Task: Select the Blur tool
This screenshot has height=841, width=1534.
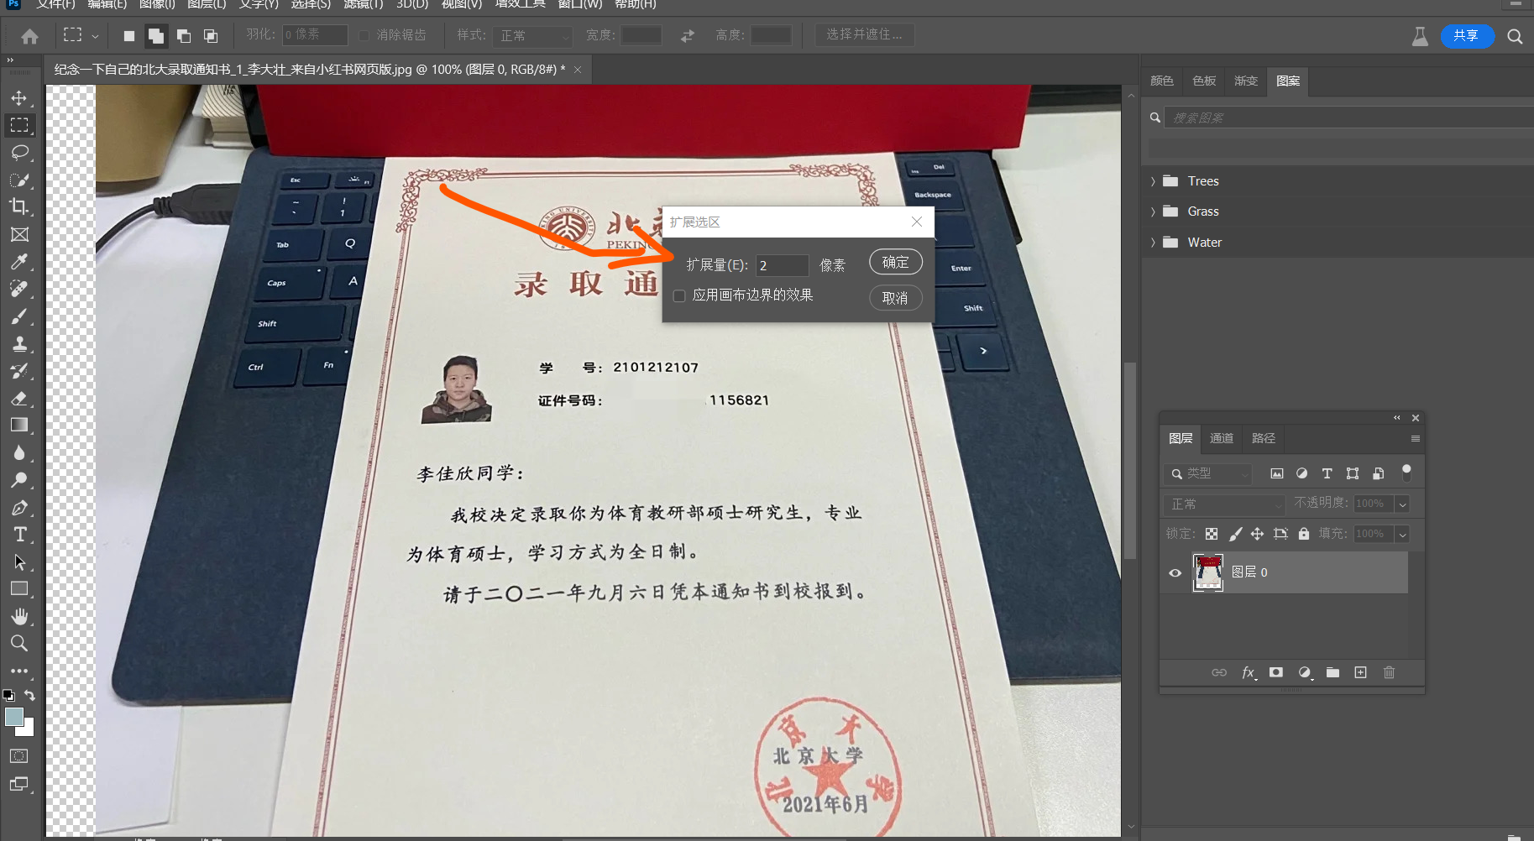Action: point(19,452)
